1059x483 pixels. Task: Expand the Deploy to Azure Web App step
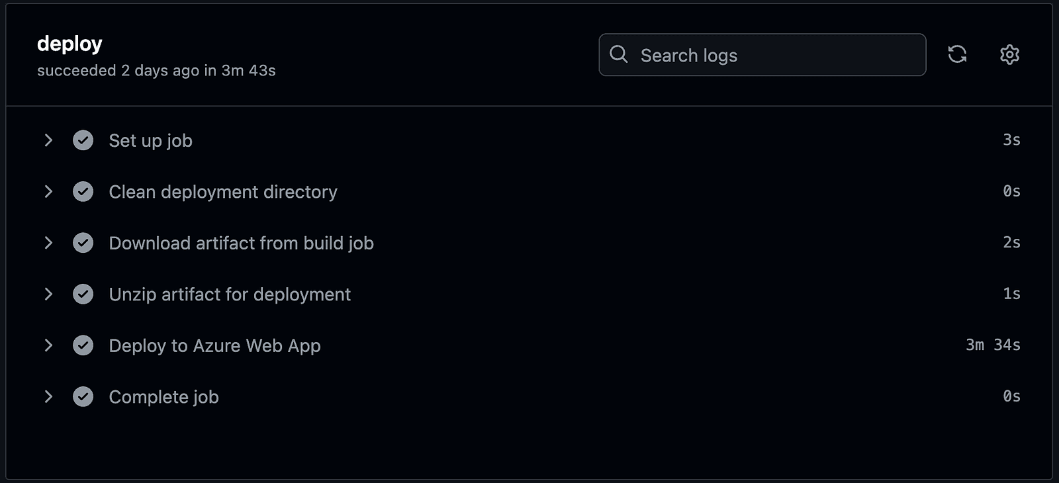click(x=48, y=345)
